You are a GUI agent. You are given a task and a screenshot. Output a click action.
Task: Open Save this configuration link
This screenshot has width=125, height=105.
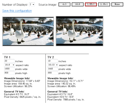(x=17, y=11)
